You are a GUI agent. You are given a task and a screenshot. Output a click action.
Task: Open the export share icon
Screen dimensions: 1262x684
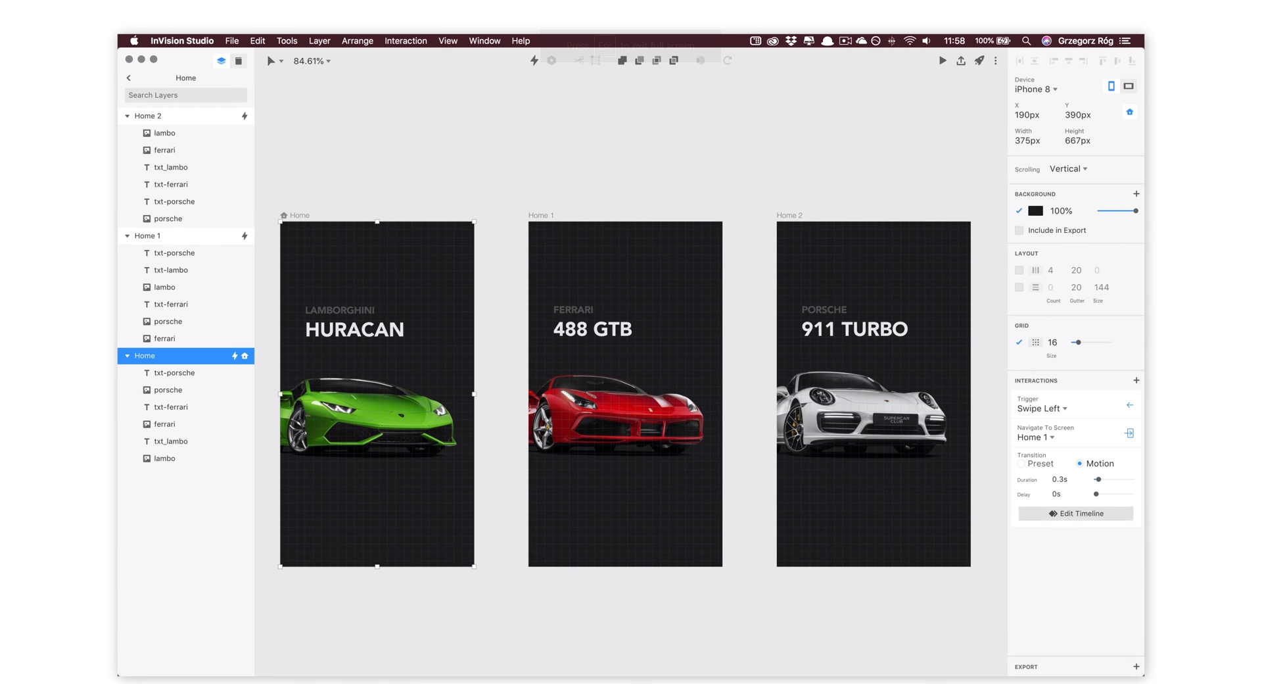tap(960, 61)
